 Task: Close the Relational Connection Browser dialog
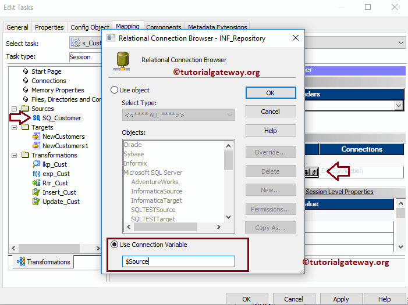click(x=296, y=38)
